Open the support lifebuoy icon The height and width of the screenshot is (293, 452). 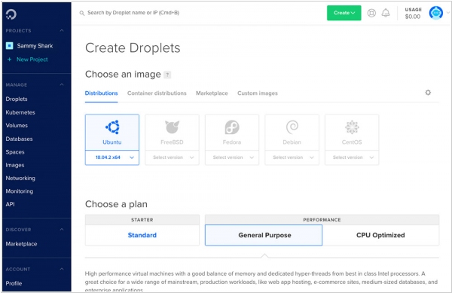point(371,13)
